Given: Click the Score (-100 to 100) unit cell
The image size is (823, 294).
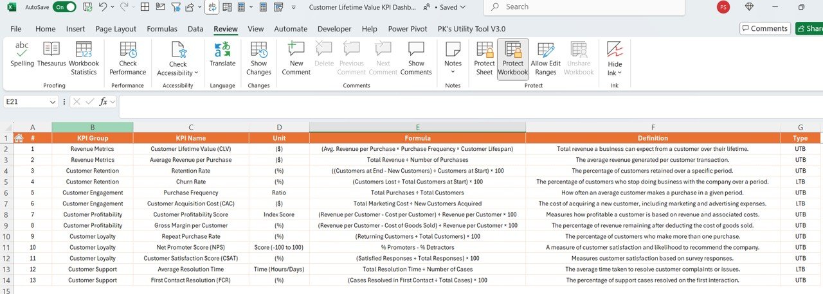Looking at the screenshot, I should point(279,247).
